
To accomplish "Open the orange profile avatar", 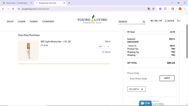I will coord(180,9).
